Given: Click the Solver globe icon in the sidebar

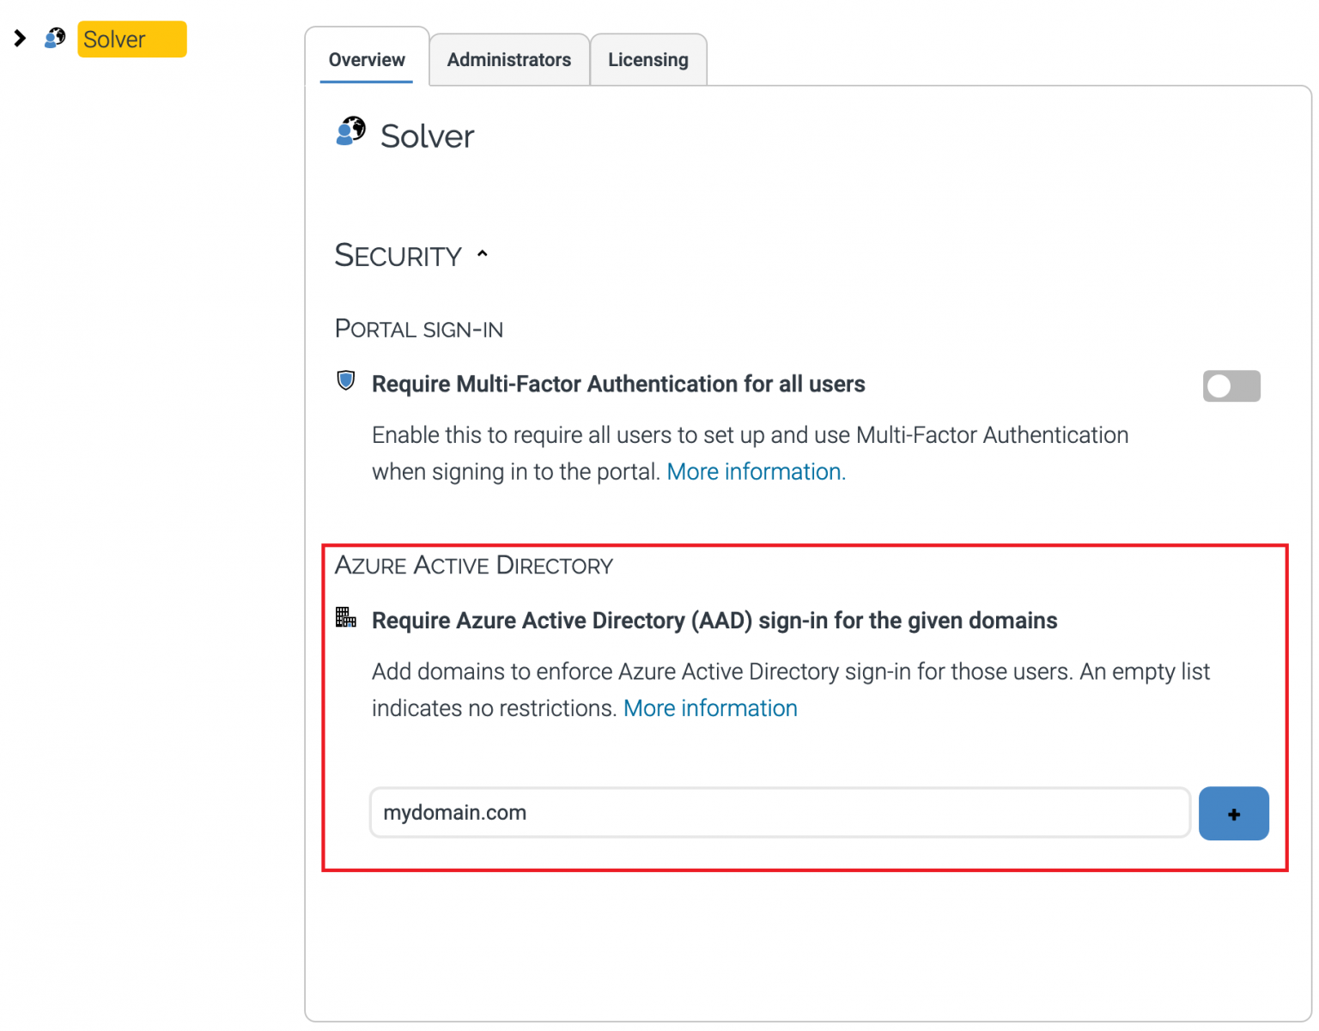Looking at the screenshot, I should (x=54, y=39).
